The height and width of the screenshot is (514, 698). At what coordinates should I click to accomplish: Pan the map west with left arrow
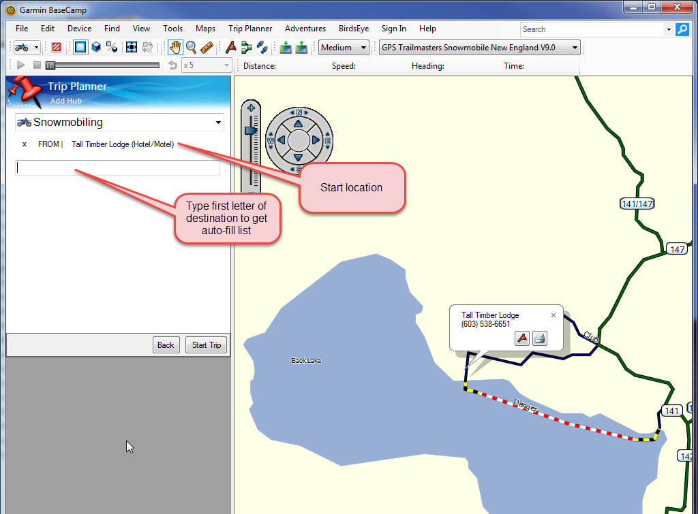tap(282, 140)
